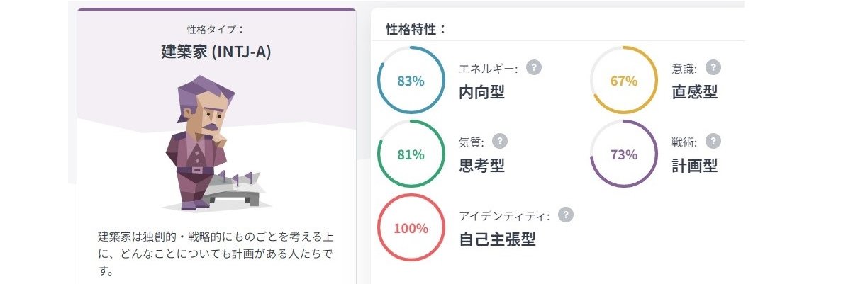The image size is (853, 284).
Task: Select the 81% green nature circle
Action: 411,154
